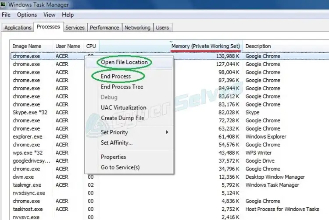Click the 127,044 K memory value
This screenshot has width=329, height=220.
(x=228, y=64)
